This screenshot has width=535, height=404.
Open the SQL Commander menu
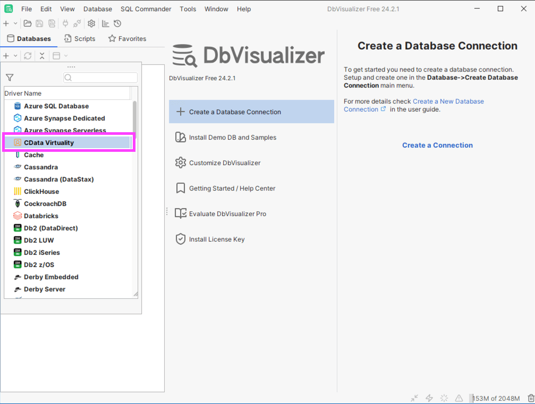pyautogui.click(x=146, y=9)
